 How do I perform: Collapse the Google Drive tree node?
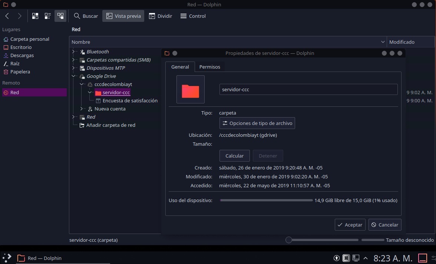click(x=73, y=76)
